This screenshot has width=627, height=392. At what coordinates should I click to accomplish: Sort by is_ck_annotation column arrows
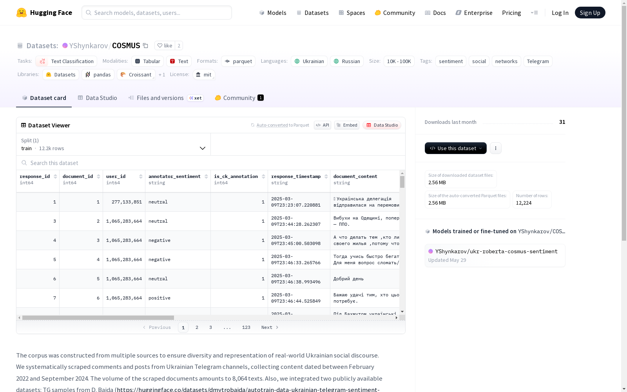[x=263, y=176]
